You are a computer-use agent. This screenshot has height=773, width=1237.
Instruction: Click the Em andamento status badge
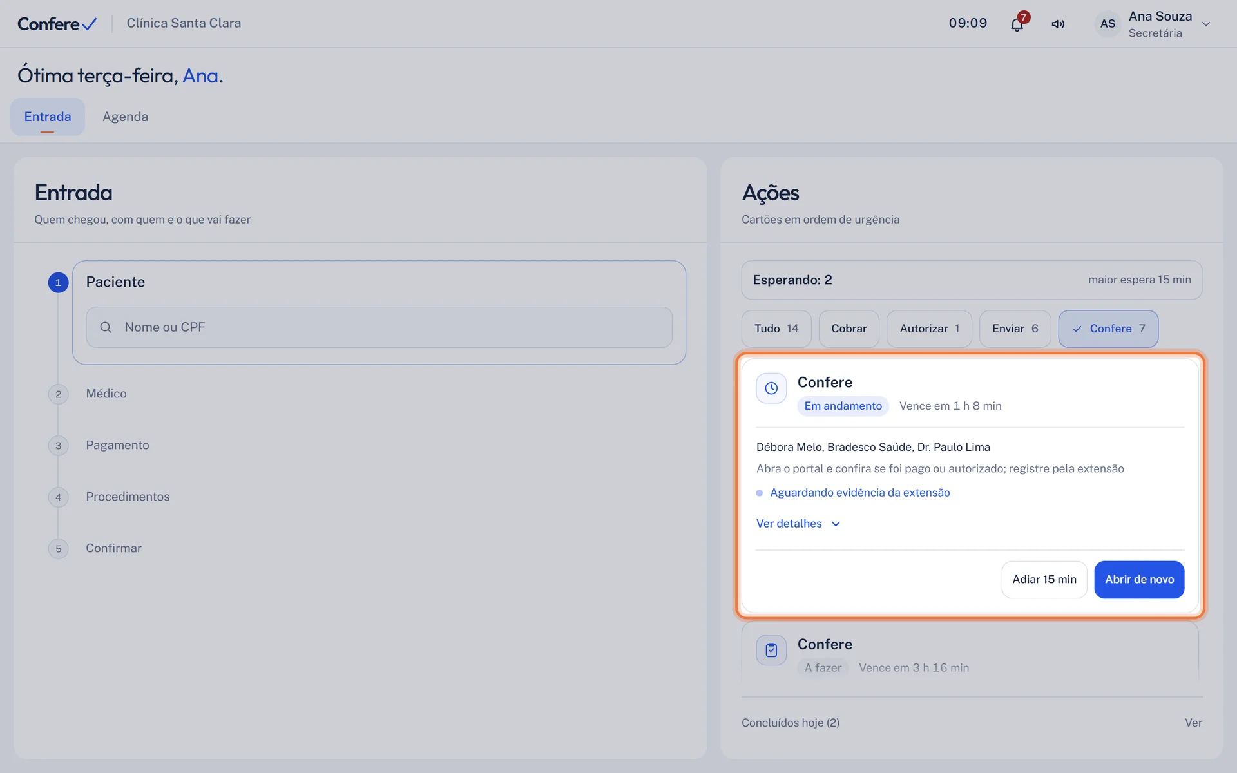coord(843,406)
